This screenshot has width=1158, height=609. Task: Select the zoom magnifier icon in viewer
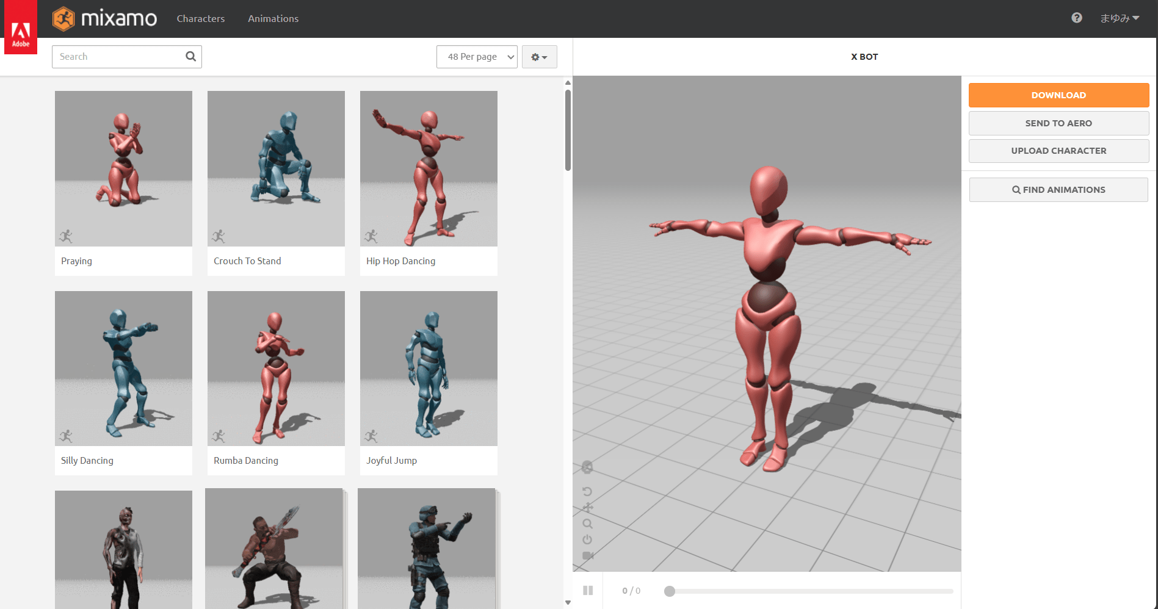click(x=587, y=524)
